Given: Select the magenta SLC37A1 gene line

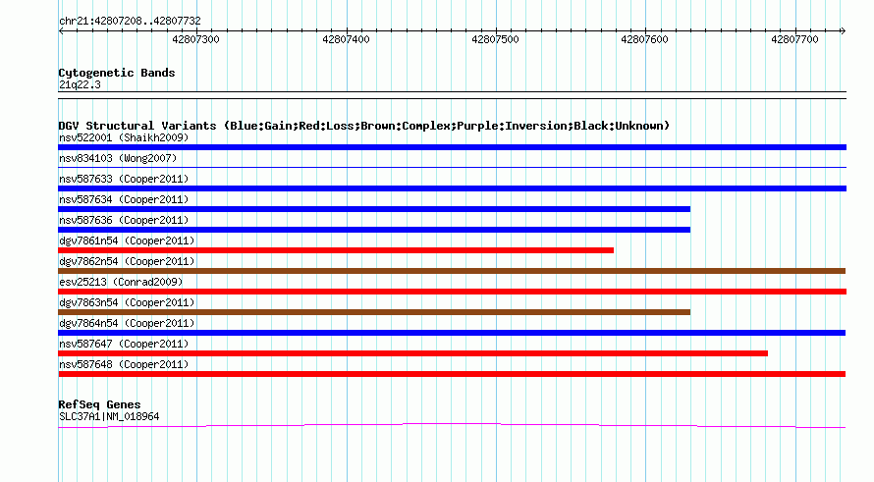Looking at the screenshot, I should (x=452, y=426).
